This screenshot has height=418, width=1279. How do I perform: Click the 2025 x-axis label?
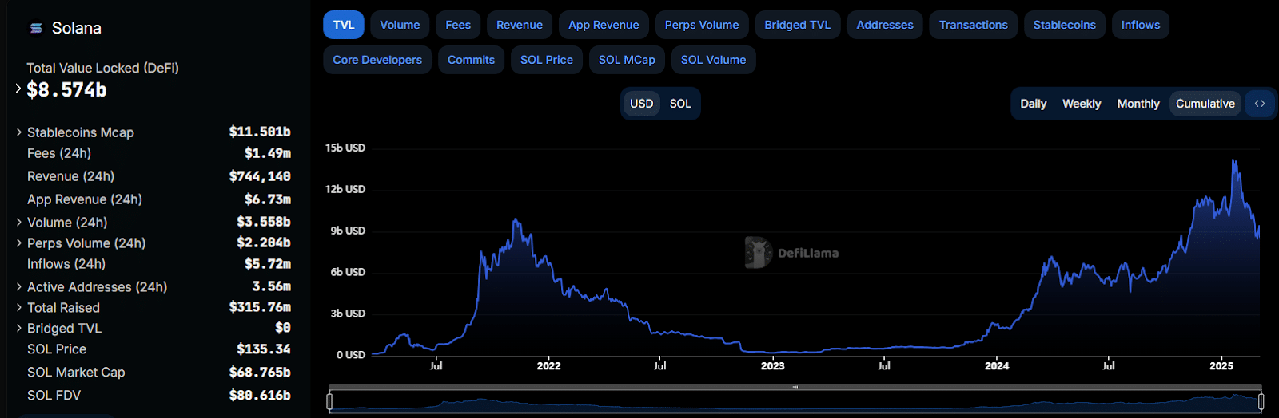(x=1221, y=366)
